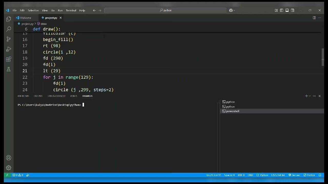Image resolution: width=328 pixels, height=184 pixels.
Task: Click the ports forwarded icon in status bar
Action: 28,175
